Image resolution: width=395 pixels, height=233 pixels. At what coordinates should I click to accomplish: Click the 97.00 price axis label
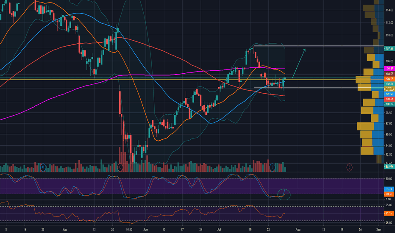click(389, 124)
